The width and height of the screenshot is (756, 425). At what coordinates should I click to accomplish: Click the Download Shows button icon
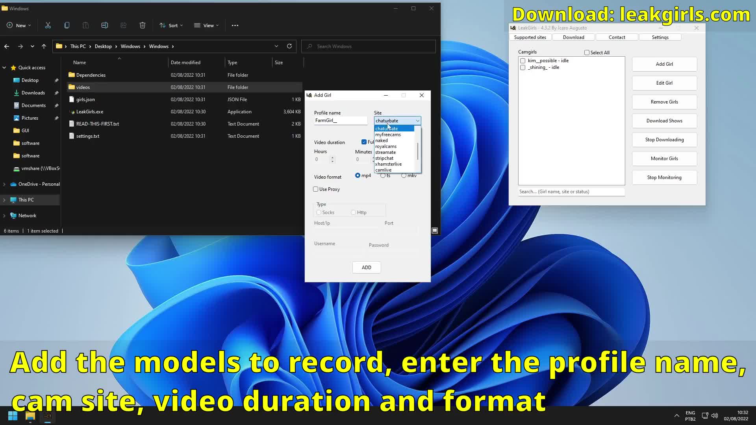pyautogui.click(x=665, y=120)
